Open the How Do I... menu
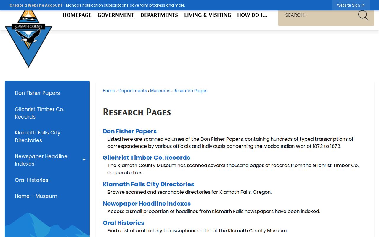The width and height of the screenshot is (379, 237). point(252,15)
